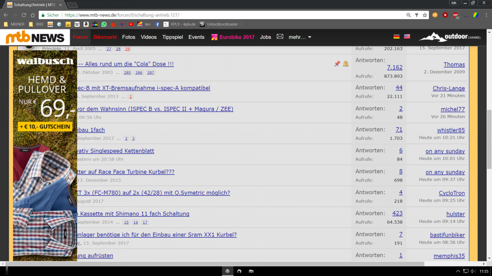Bookmark this page with the star icon
This screenshot has width=492, height=276.
click(x=424, y=15)
